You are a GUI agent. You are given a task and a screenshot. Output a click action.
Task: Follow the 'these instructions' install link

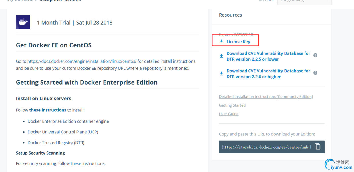click(48, 110)
